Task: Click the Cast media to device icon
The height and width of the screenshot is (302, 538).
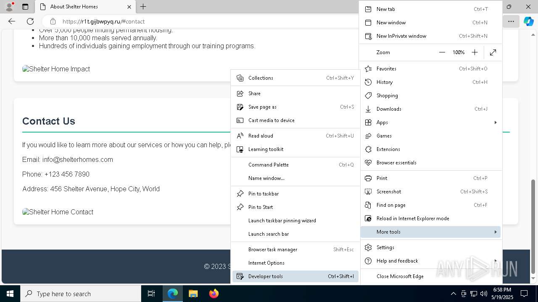Action: (x=240, y=120)
